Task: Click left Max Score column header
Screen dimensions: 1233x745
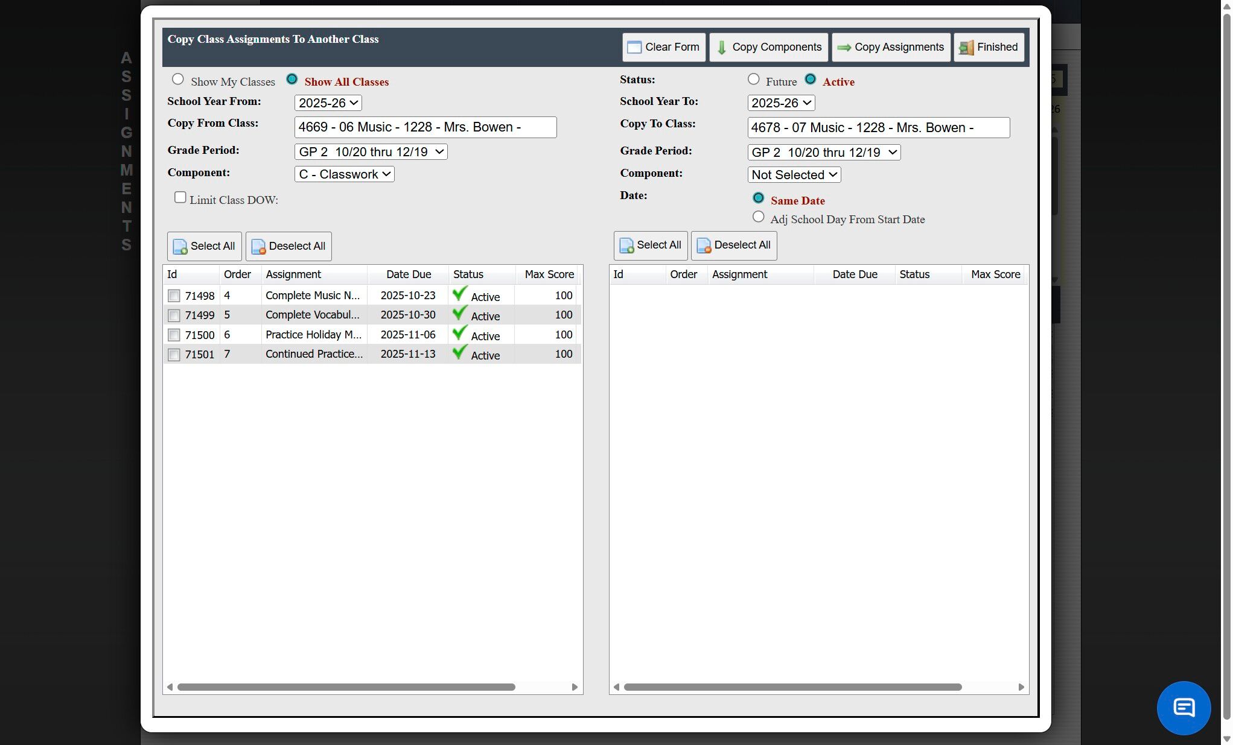Action: 549,274
